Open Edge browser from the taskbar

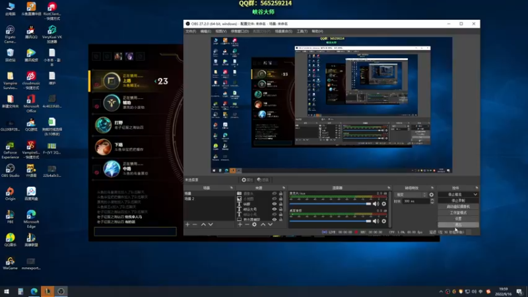pyautogui.click(x=34, y=291)
